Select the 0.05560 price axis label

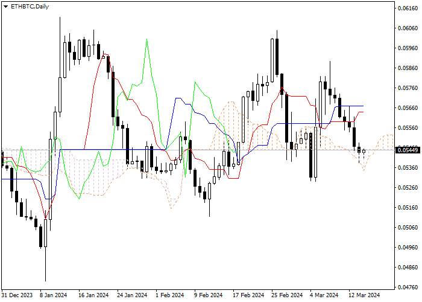point(408,128)
